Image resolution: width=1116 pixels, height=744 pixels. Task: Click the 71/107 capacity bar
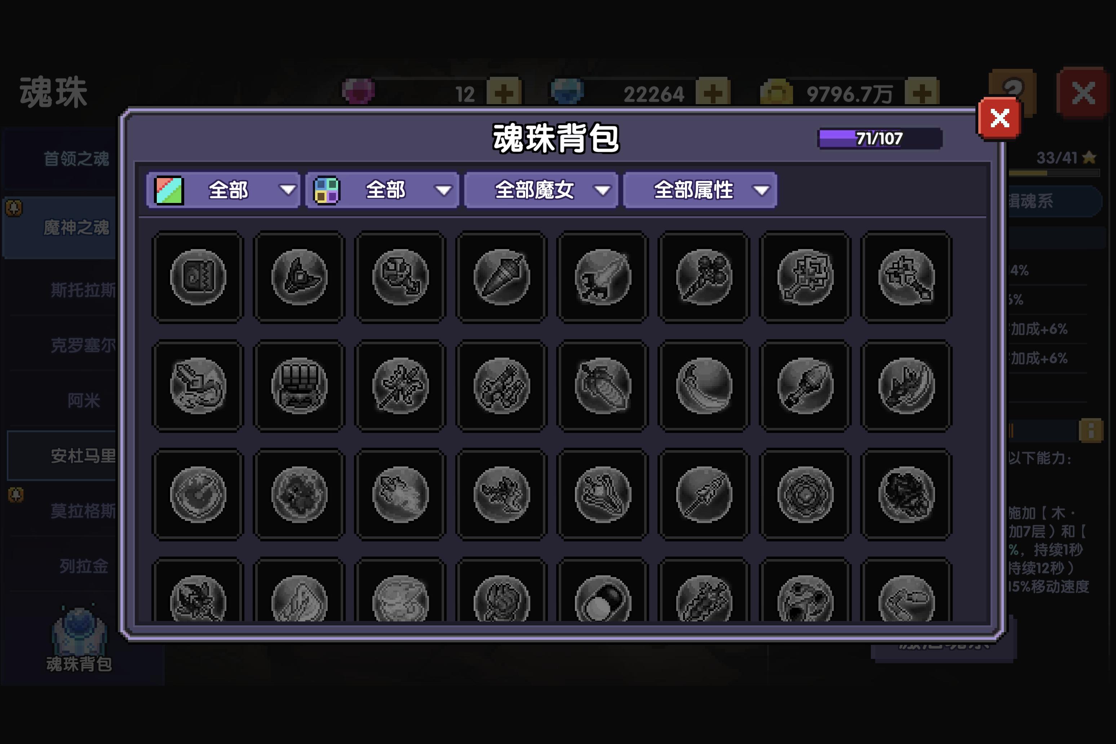coord(880,138)
